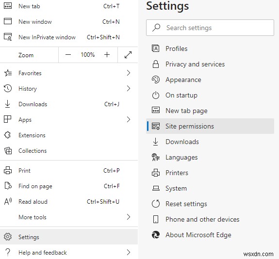Click the Help question mark icon
Screen dimensions: 279x259
click(8, 252)
